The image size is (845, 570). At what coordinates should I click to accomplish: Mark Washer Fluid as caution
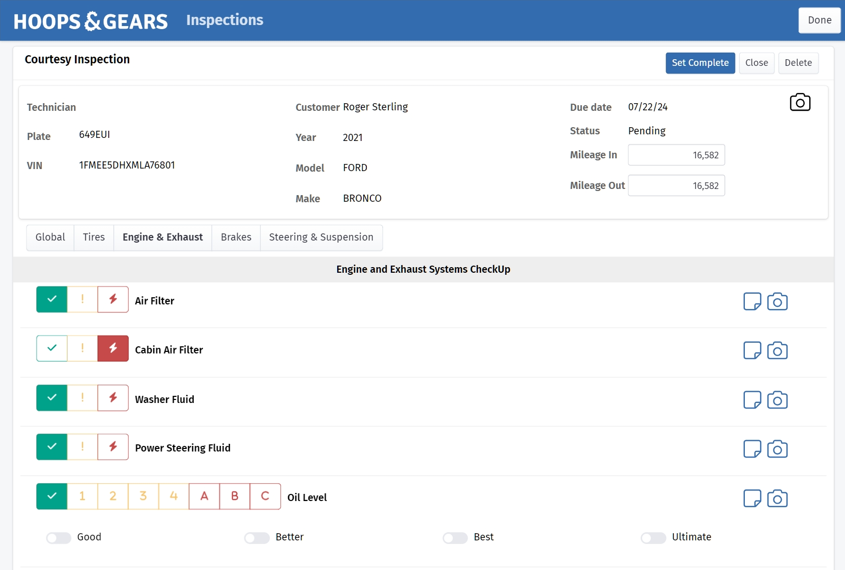tap(82, 398)
